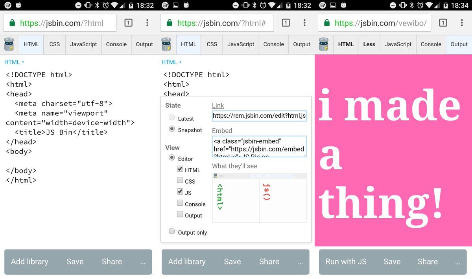This screenshot has width=472, height=279.
Task: Open more options ellipsis beside Run with JS
Action: pos(458,263)
